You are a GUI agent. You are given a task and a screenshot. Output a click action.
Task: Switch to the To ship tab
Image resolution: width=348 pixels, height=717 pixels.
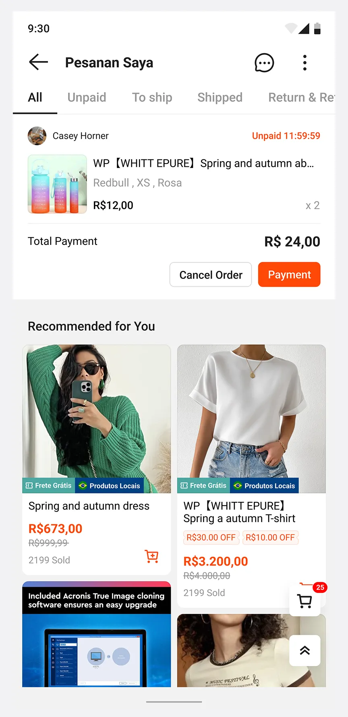tap(152, 97)
